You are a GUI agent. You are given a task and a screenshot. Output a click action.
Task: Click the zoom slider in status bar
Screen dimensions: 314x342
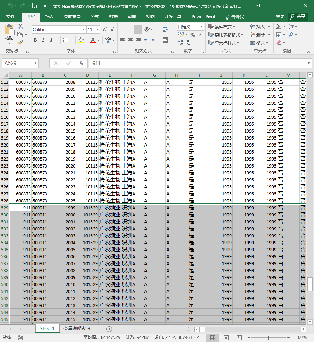[269, 337]
